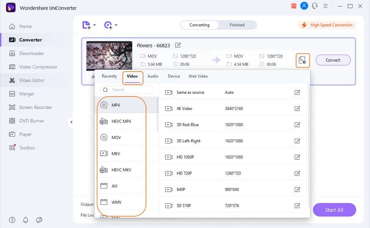The width and height of the screenshot is (370, 228).
Task: Click the resolution list scrollbar
Action: click(309, 145)
